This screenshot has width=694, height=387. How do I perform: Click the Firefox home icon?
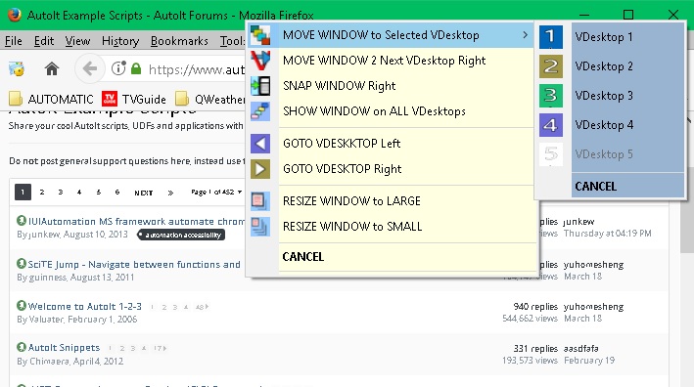(x=52, y=69)
